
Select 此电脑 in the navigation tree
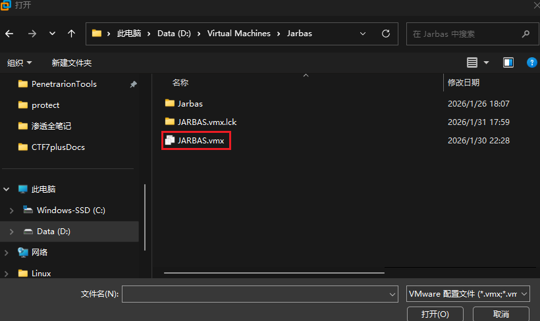(x=43, y=189)
